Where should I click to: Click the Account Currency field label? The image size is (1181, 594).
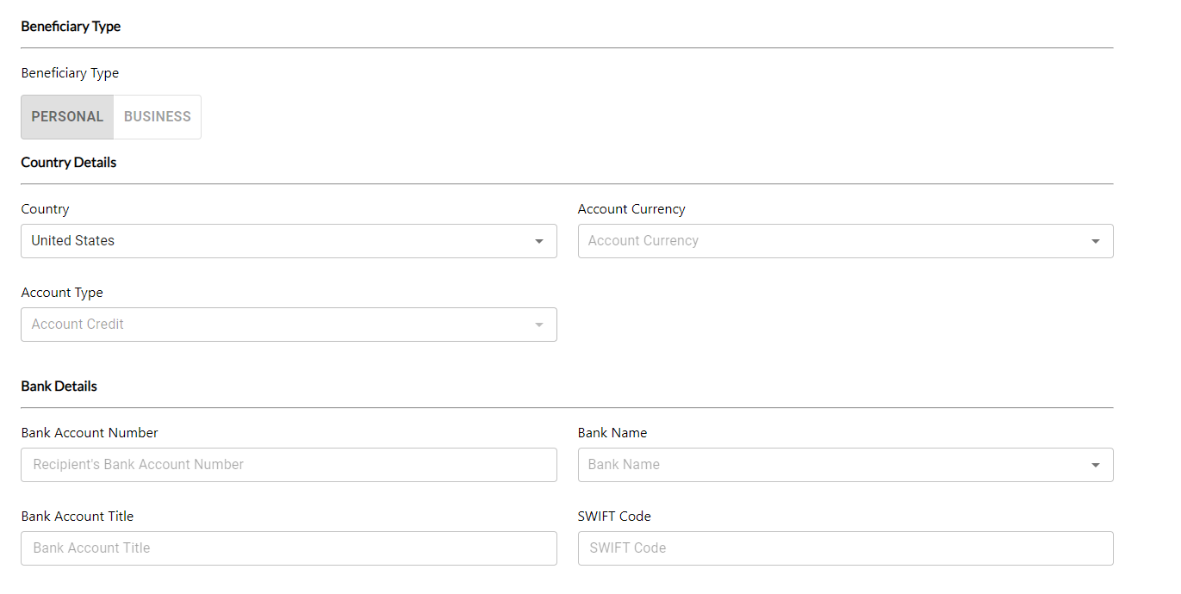tap(631, 209)
